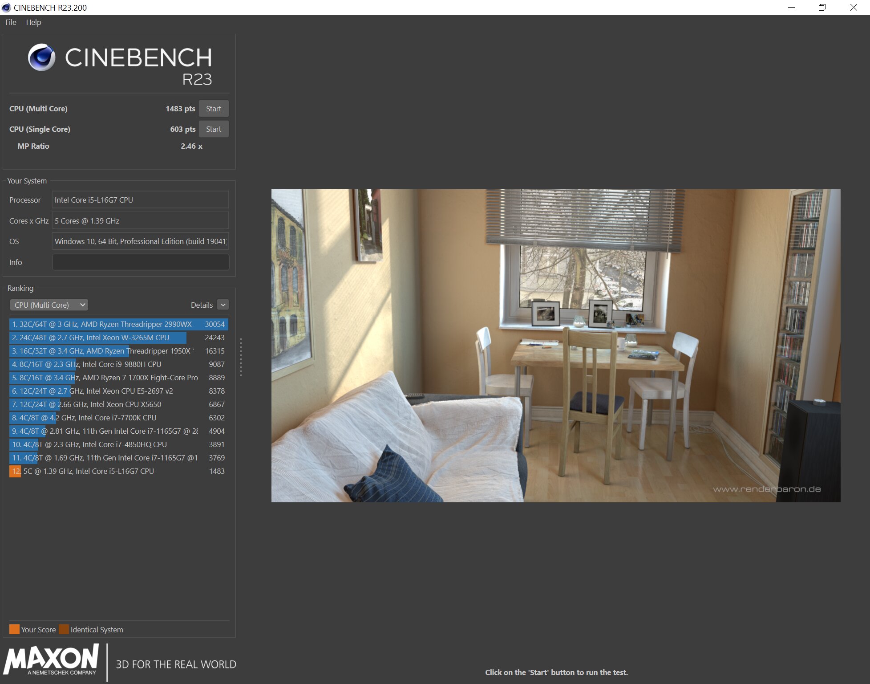Select the Core i5-L16G7 ranking row

pyautogui.click(x=119, y=471)
